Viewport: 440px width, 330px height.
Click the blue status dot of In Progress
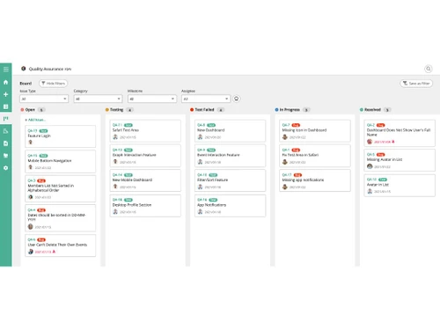(276, 110)
